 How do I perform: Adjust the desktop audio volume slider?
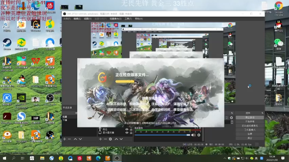tap(162, 135)
